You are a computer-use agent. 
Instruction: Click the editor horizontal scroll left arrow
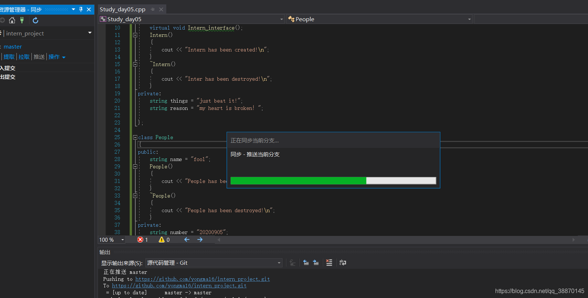(x=219, y=240)
